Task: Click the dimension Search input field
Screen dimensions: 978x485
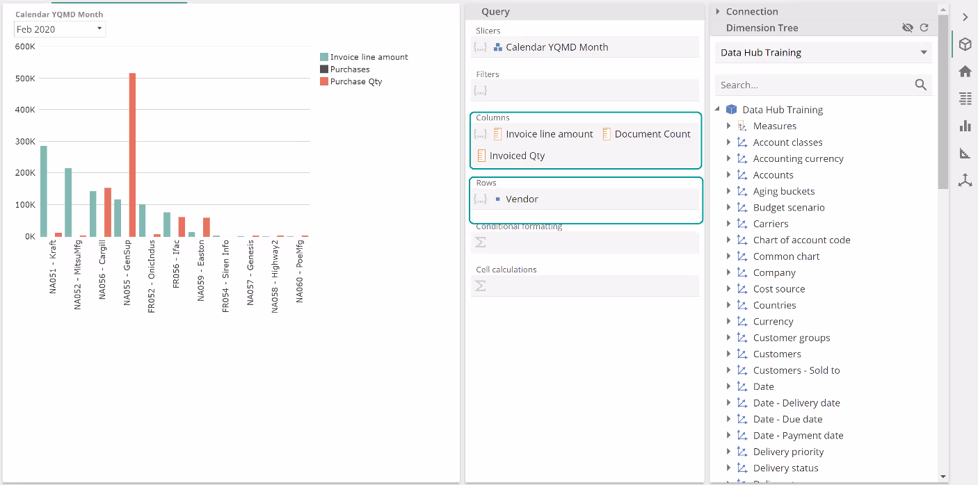Action: [814, 85]
